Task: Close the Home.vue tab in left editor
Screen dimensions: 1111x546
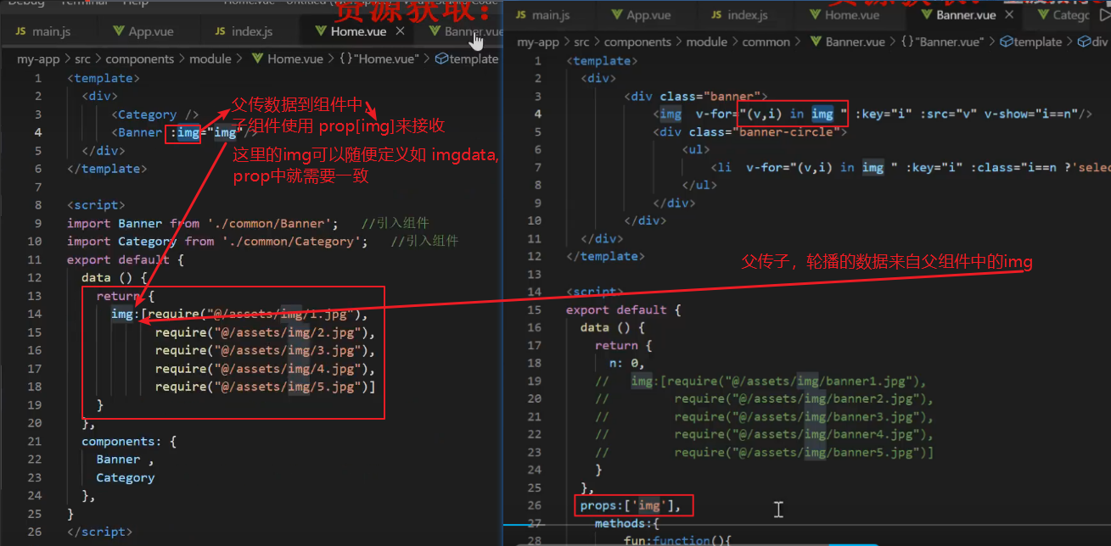Action: 401,31
